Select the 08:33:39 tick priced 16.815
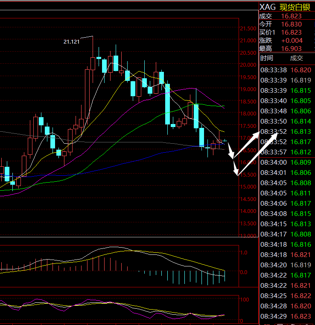Viewport: 315px width, 325px height. click(286, 91)
